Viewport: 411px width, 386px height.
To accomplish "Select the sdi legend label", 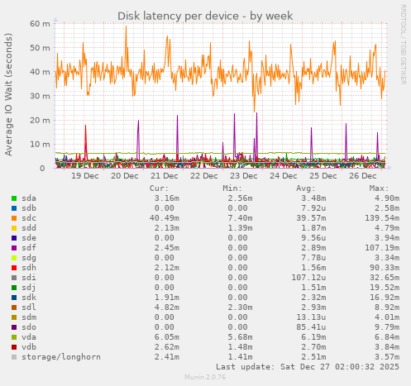I will click(x=29, y=278).
